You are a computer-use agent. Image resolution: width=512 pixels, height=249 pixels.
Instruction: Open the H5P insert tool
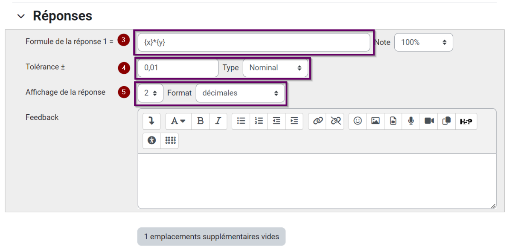click(466, 121)
